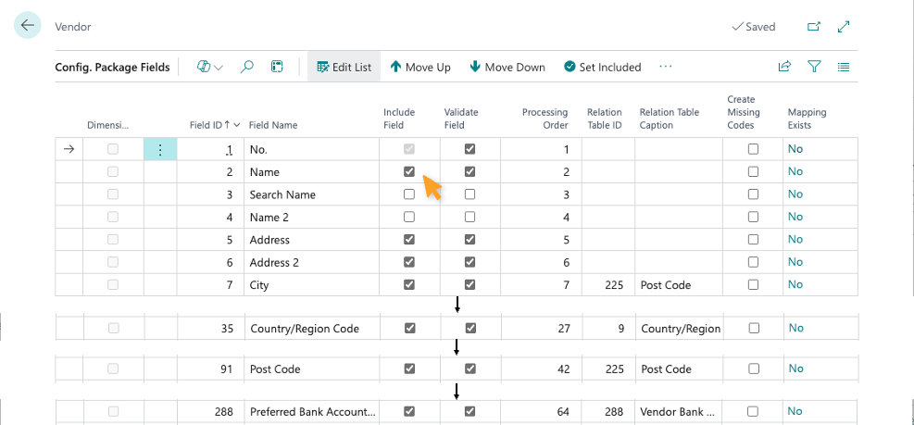This screenshot has width=914, height=425.
Task: Click Set Included action
Action: coord(603,67)
